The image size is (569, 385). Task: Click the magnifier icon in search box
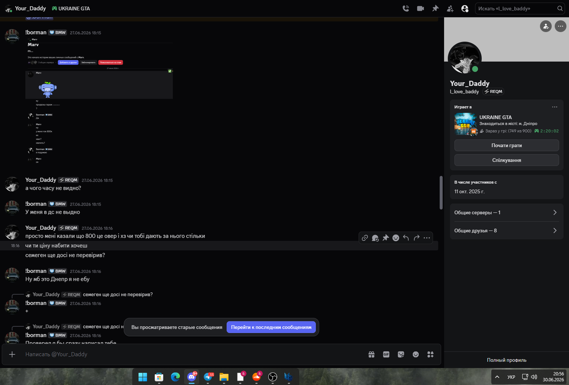(x=560, y=8)
